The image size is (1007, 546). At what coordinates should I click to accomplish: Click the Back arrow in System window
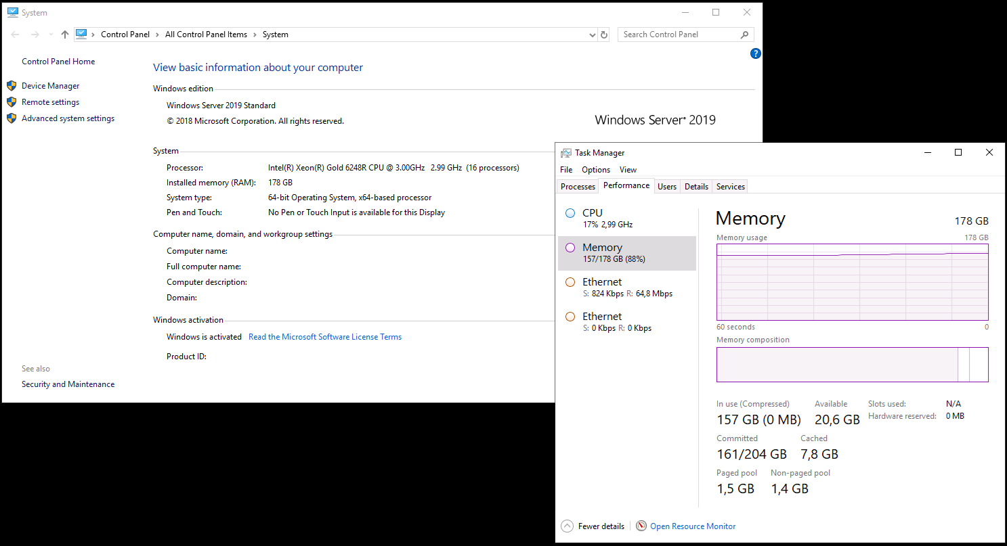pos(15,35)
